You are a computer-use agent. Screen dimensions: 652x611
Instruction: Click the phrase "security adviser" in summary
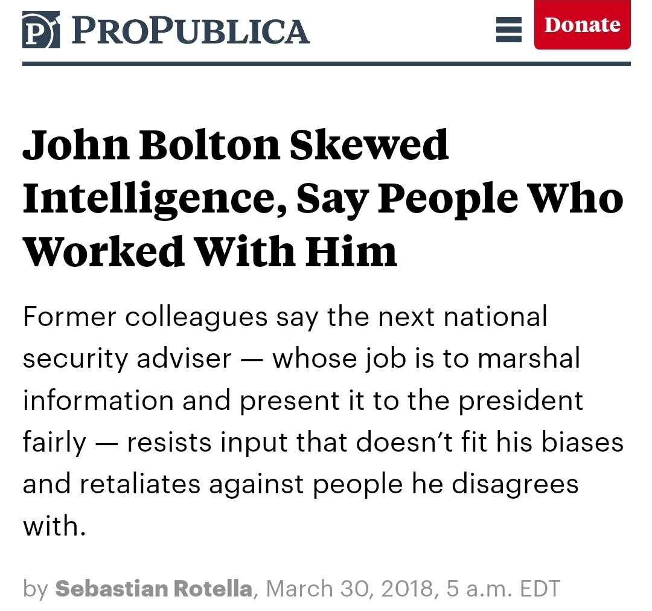(127, 359)
